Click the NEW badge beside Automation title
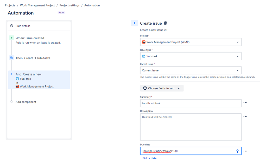 pyautogui.click(x=61, y=12)
